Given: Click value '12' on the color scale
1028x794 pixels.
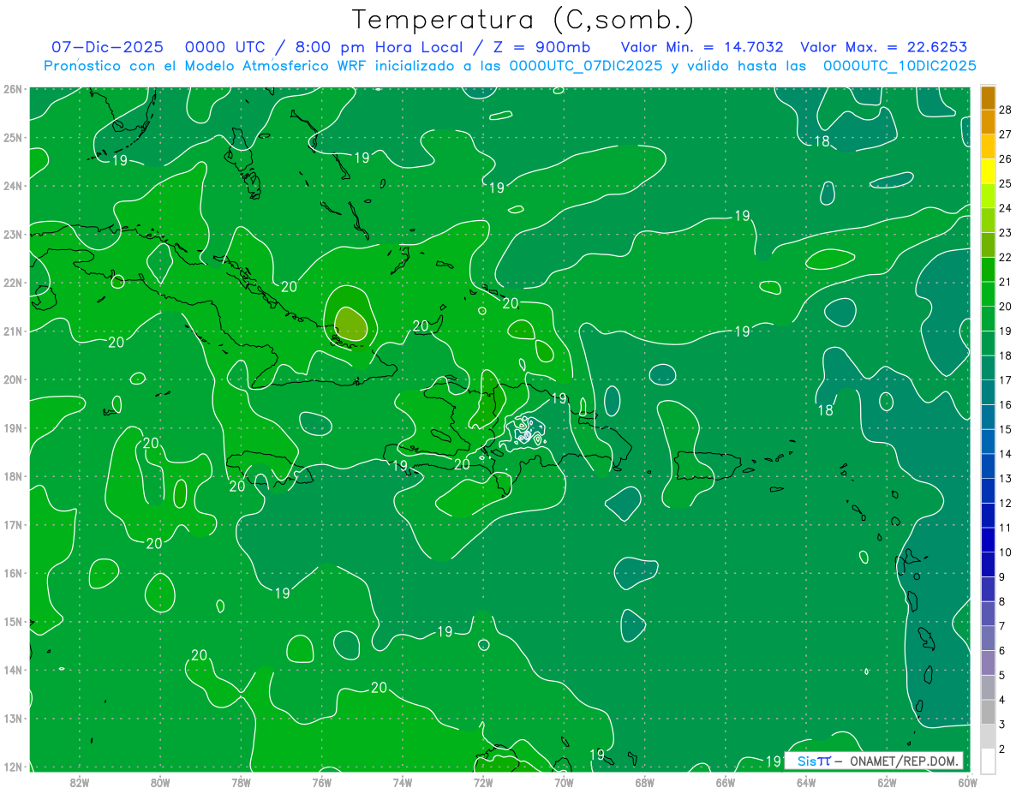Looking at the screenshot, I should pyautogui.click(x=1005, y=504).
